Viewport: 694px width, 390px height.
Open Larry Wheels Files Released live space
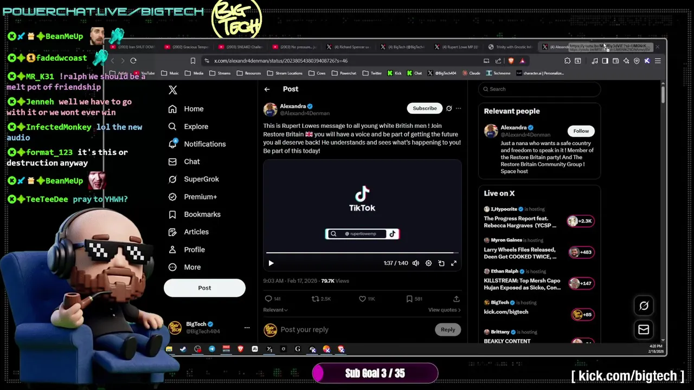(x=539, y=248)
